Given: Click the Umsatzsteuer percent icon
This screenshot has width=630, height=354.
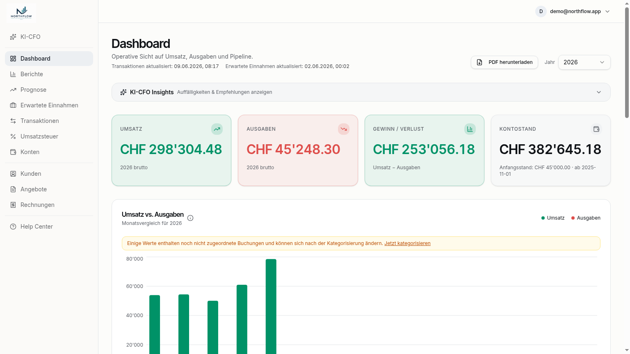Looking at the screenshot, I should [13, 136].
